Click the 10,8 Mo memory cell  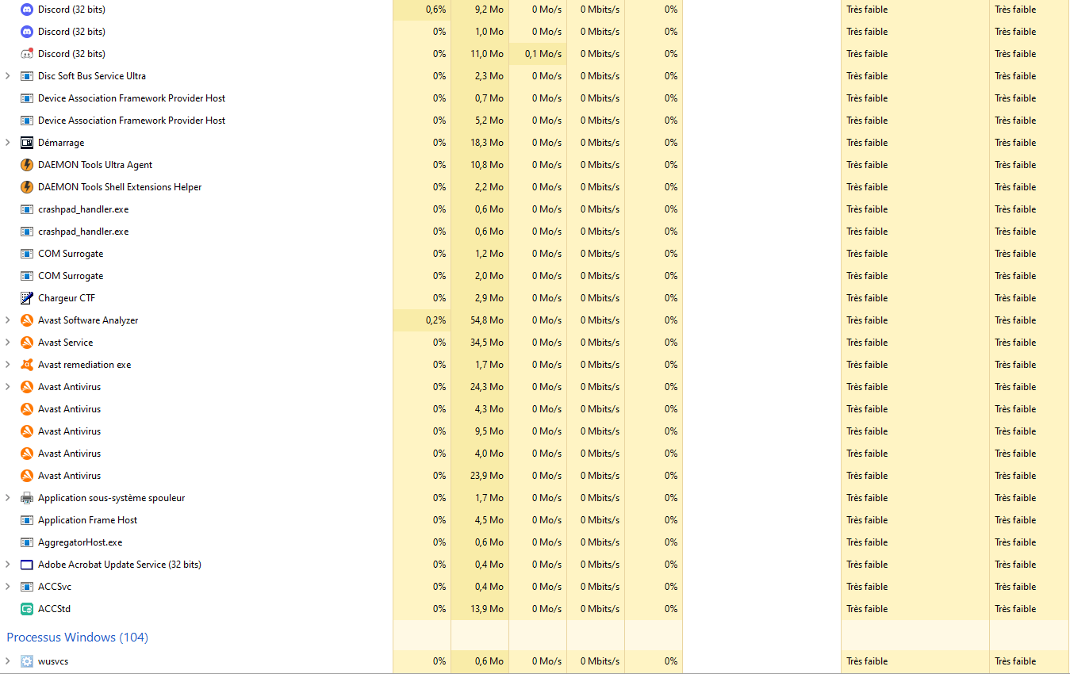point(480,165)
